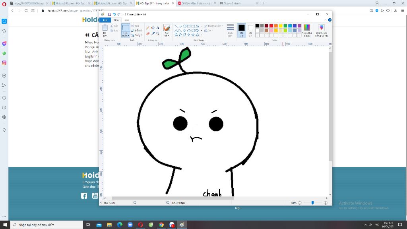Click the Resize (Đổi cỡ) button
The image size is (407, 229).
coord(137,30)
